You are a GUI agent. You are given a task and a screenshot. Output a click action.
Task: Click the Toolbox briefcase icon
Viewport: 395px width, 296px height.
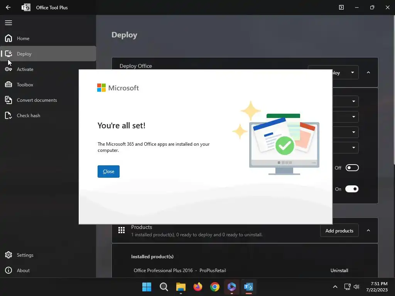8,84
